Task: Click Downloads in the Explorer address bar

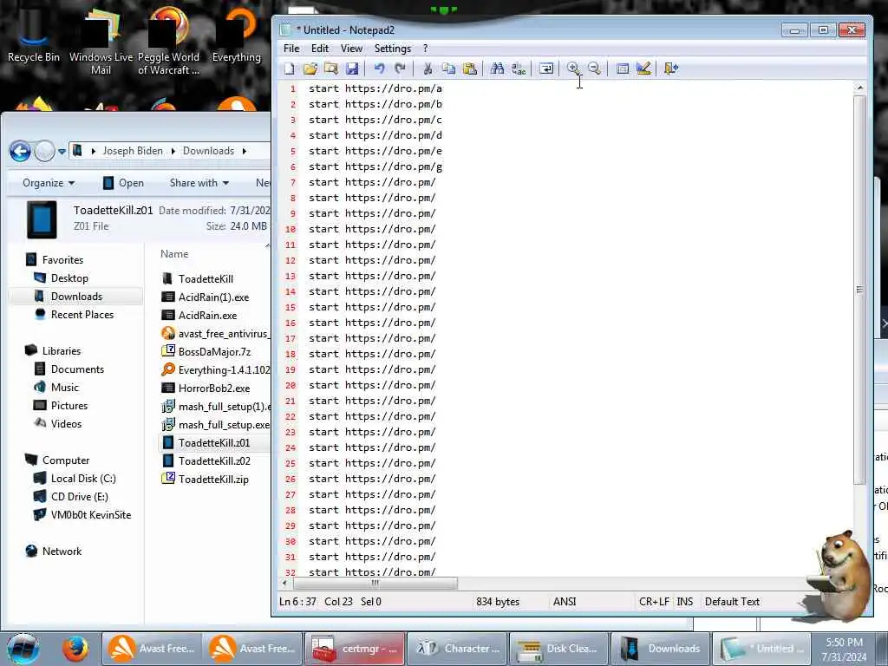Action: click(x=208, y=151)
